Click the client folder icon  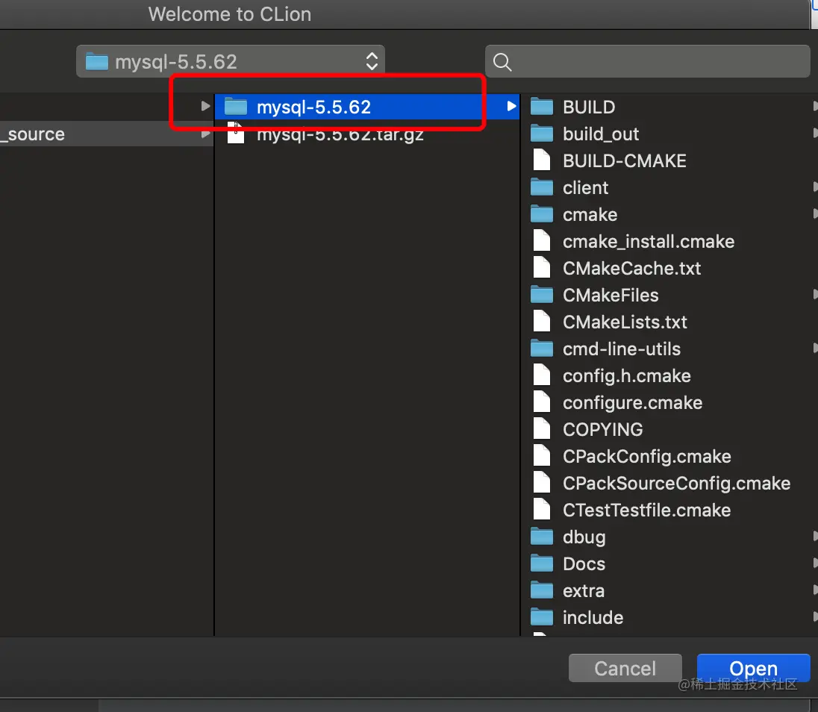click(542, 188)
